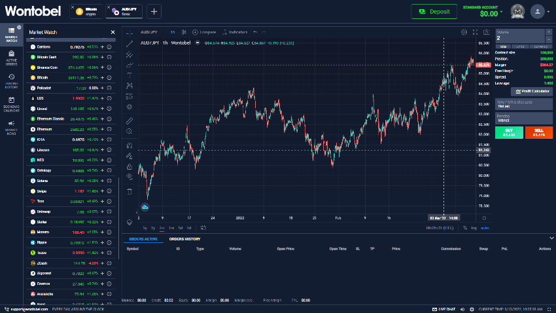556x313 pixels.
Task: Open the Profit Calculator
Action: pyautogui.click(x=532, y=91)
